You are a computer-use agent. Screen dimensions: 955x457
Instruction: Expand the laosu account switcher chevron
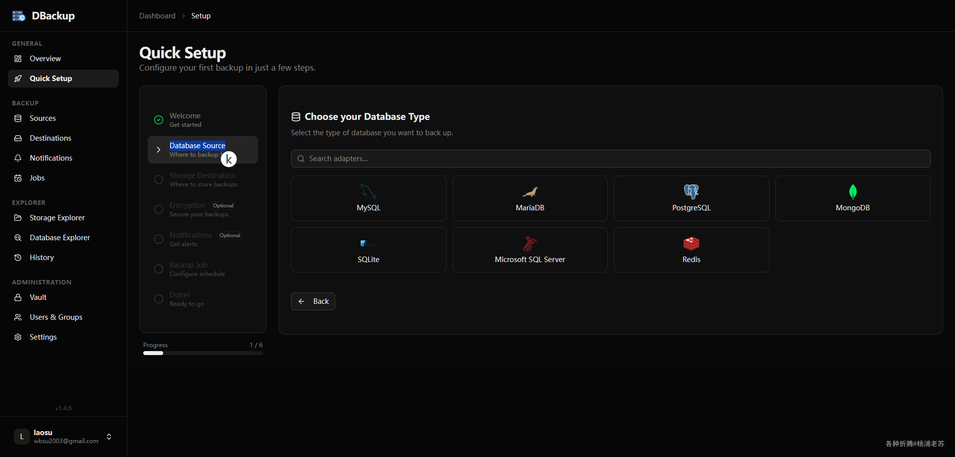pyautogui.click(x=109, y=437)
